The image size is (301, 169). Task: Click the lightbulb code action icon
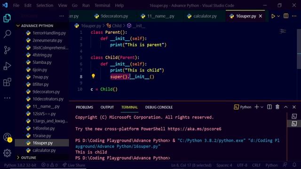[x=93, y=76]
